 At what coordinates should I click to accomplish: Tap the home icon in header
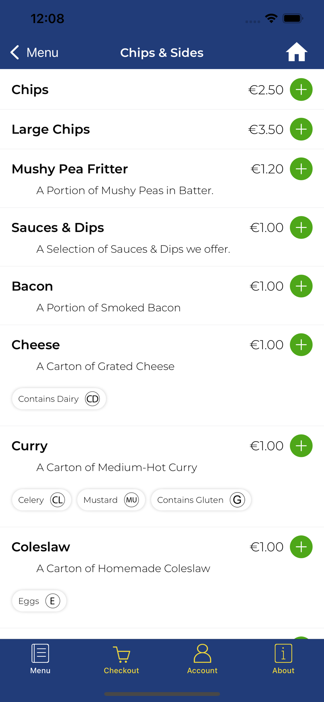click(x=296, y=52)
